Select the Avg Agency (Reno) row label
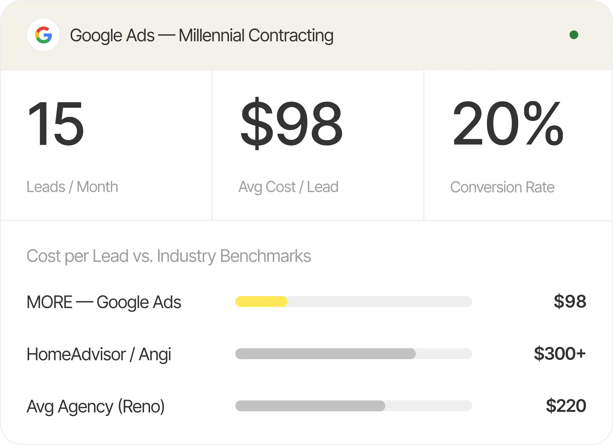Screen dimensions: 613x445 click(x=96, y=407)
